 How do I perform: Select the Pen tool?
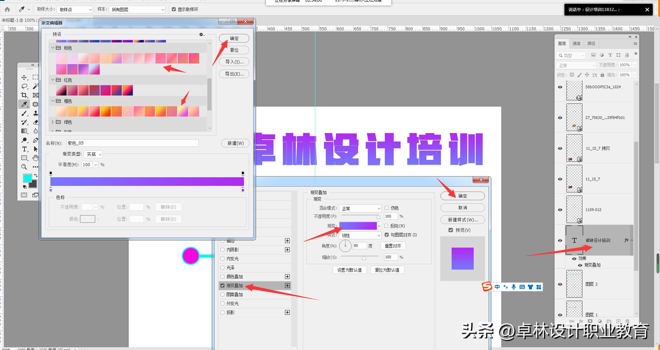point(36,140)
